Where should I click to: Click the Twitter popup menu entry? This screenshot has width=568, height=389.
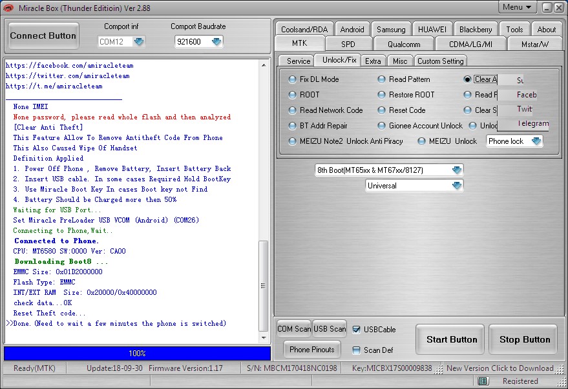point(523,109)
